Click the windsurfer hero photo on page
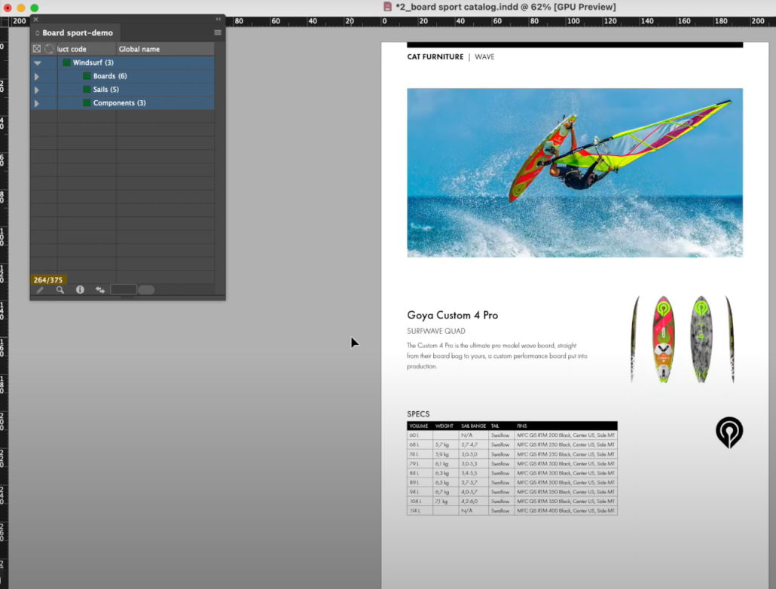776x589 pixels. (575, 172)
